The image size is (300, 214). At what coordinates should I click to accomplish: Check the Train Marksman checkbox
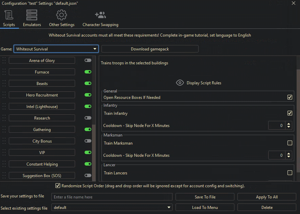pyautogui.click(x=290, y=143)
